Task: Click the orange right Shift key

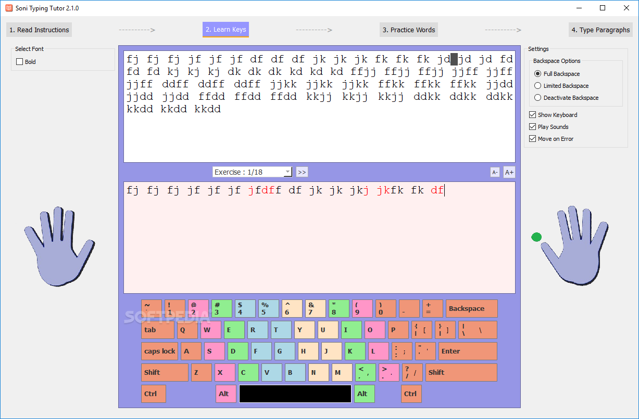Action: pos(461,372)
